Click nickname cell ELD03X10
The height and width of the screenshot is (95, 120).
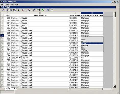(75, 58)
